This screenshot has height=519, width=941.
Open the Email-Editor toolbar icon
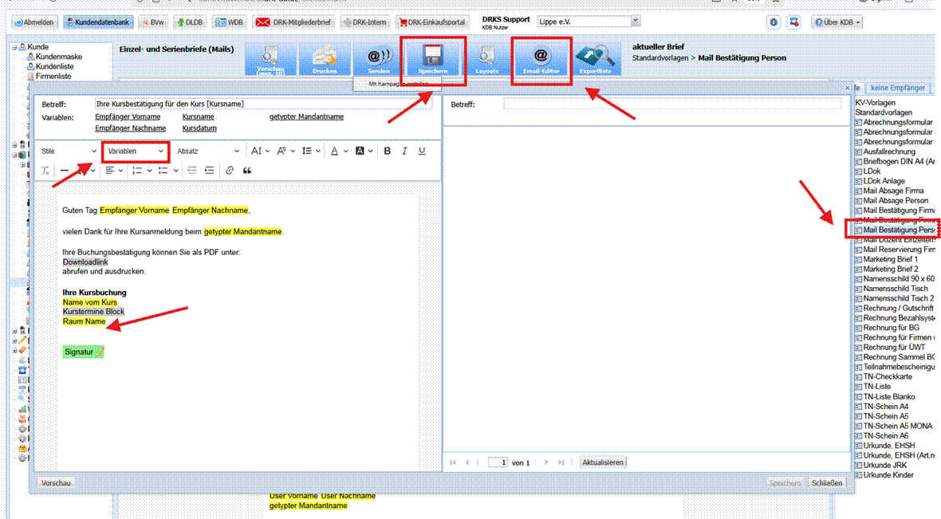pyautogui.click(x=541, y=58)
